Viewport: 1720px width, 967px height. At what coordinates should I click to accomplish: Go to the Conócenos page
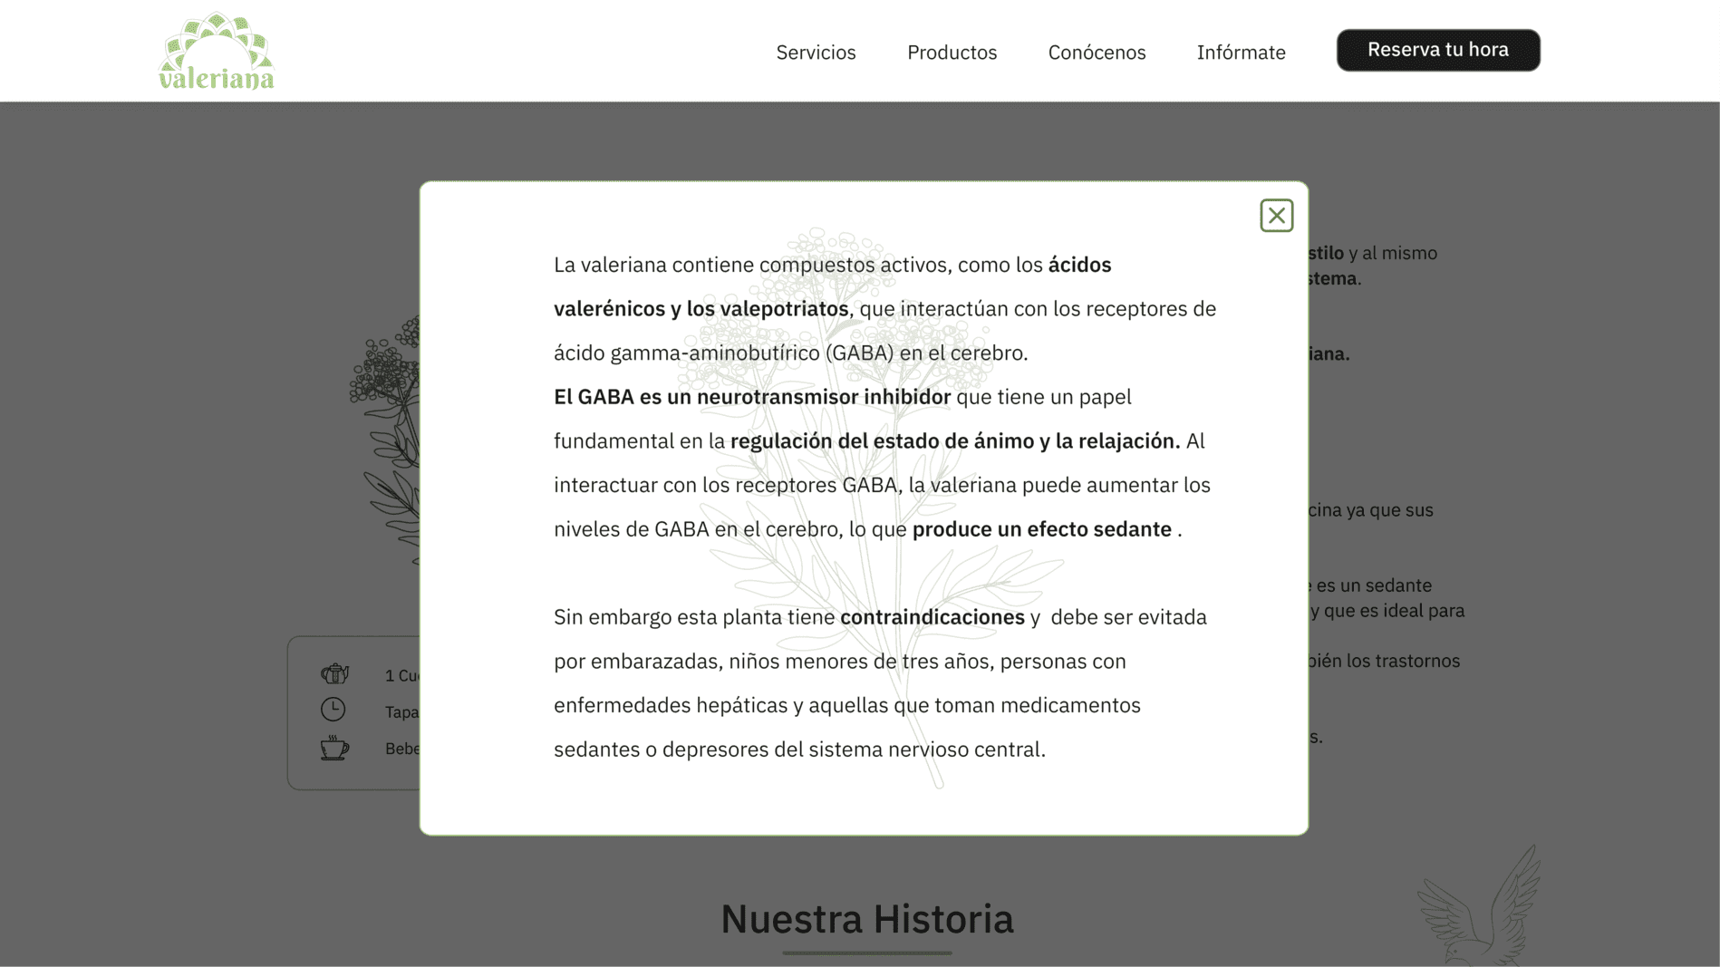1097,53
